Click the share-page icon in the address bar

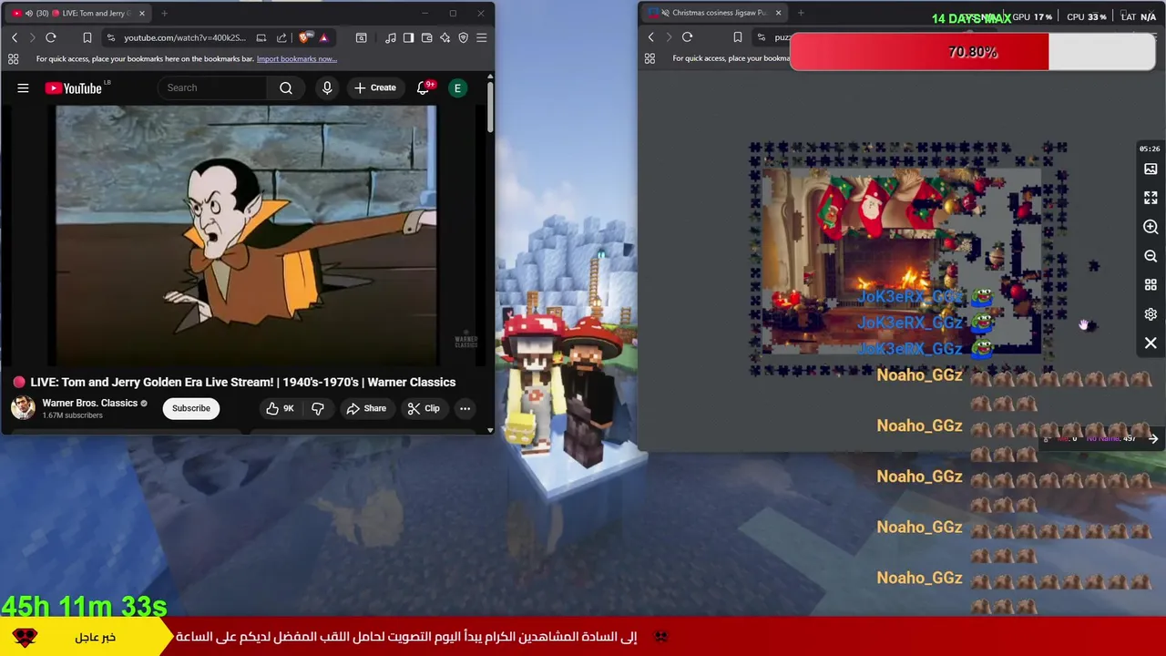click(x=281, y=37)
